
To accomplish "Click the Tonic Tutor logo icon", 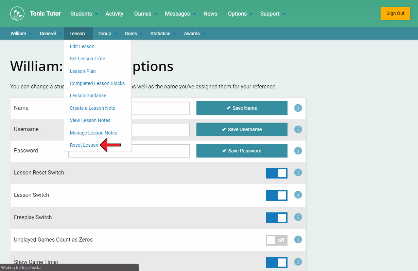I will pos(17,14).
